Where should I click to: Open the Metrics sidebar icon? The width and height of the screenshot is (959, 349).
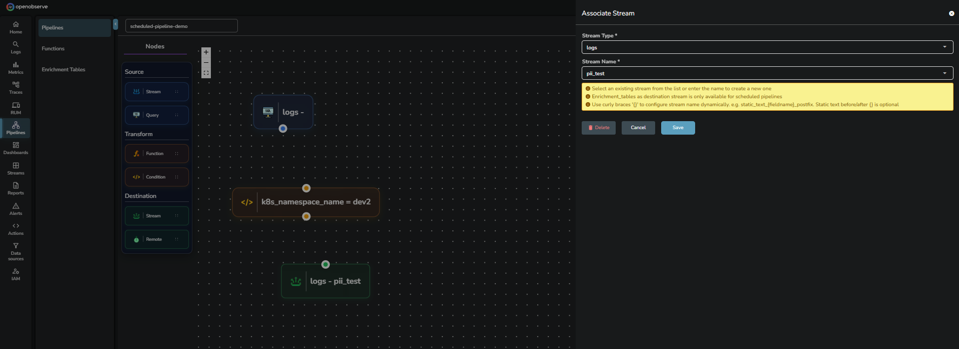[15, 68]
